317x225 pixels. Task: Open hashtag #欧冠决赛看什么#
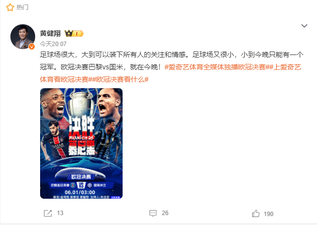(x=120, y=79)
